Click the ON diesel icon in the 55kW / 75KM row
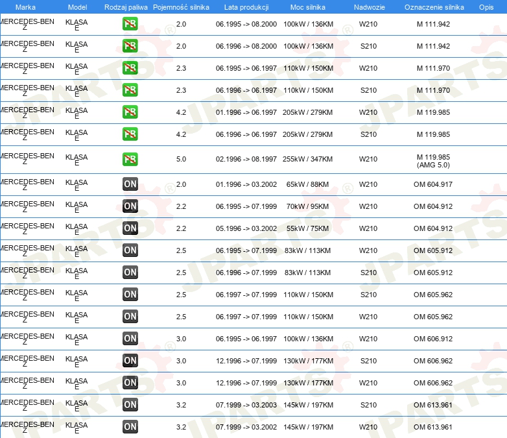Screen dimensions: 507x438 (x=130, y=228)
